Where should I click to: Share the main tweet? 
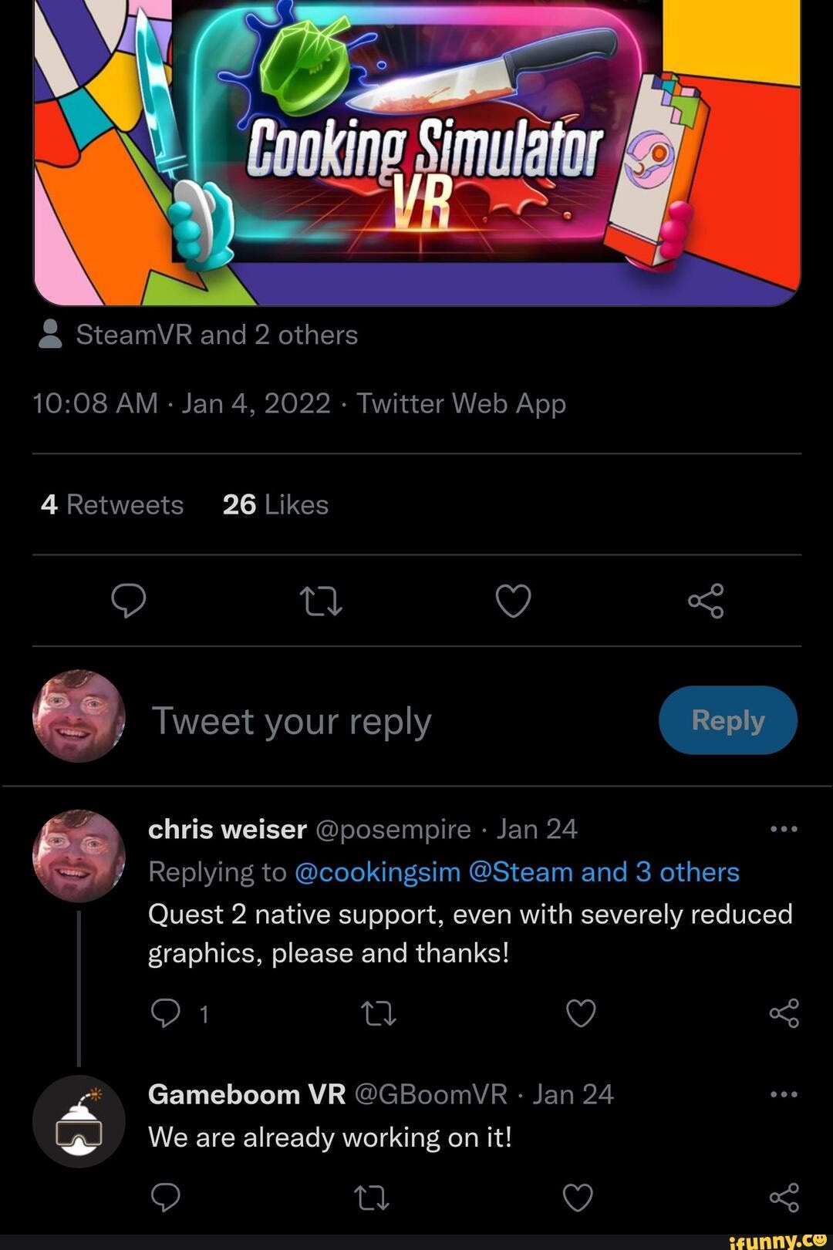pyautogui.click(x=706, y=601)
